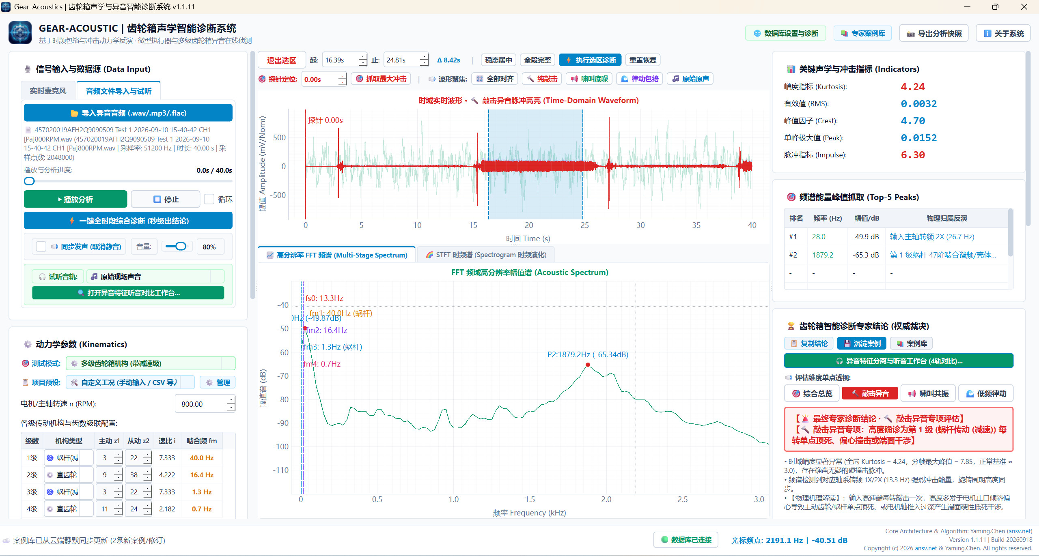
Task: Open 案例库 in expert conclusion panel
Action: tap(911, 343)
